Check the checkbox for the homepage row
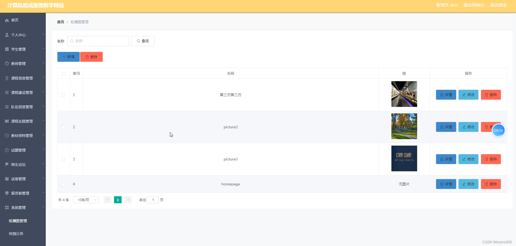Screen dimensions: 516x246 (x=63, y=184)
